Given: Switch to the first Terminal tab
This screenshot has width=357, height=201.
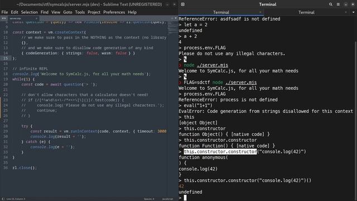Looking at the screenshot, I should (x=221, y=12).
